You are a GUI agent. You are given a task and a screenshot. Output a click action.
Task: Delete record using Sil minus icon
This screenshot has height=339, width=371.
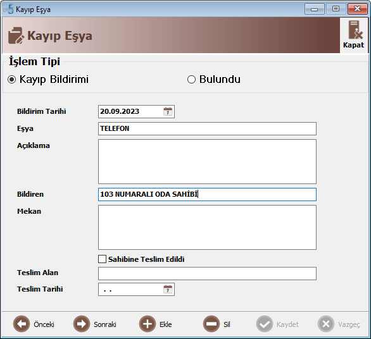[211, 324]
